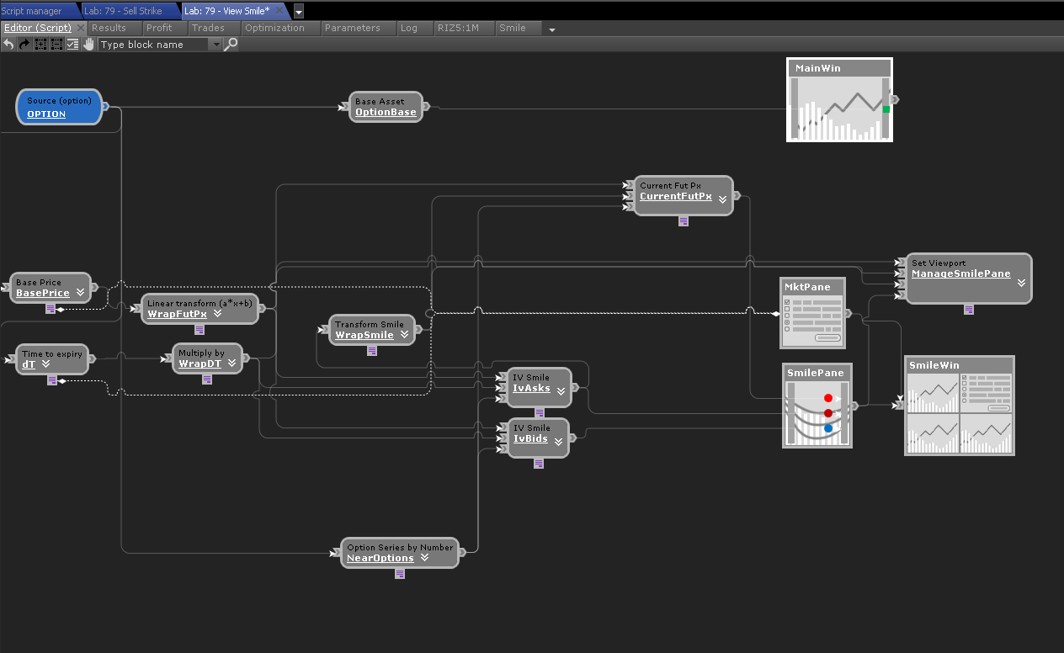
Task: Click the WrapSmile block name link
Action: [364, 335]
